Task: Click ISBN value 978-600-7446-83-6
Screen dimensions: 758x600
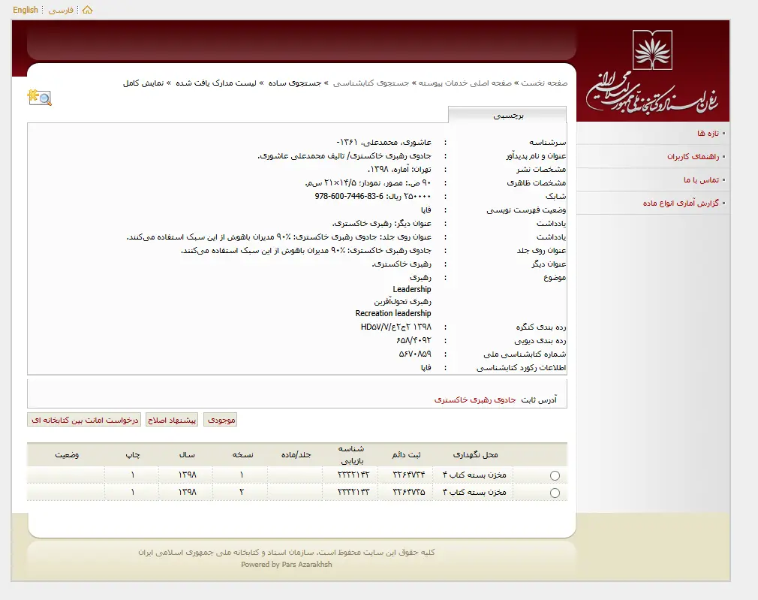Action: [349, 196]
